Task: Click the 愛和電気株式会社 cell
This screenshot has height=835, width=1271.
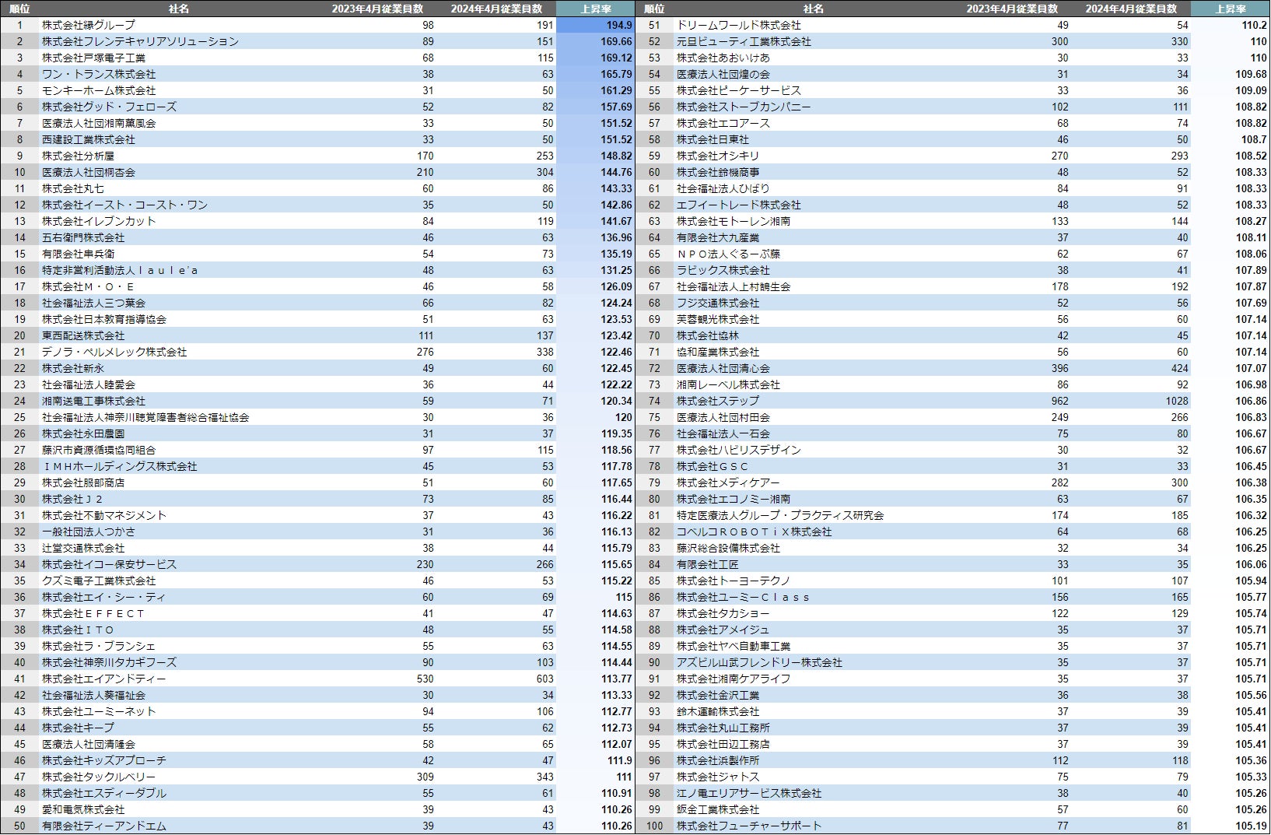Action: 83,809
